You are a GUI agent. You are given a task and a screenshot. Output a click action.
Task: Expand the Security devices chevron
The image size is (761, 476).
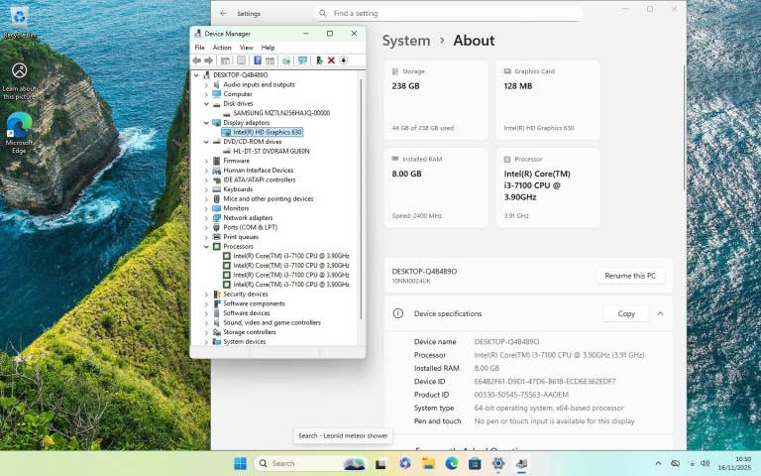[206, 294]
